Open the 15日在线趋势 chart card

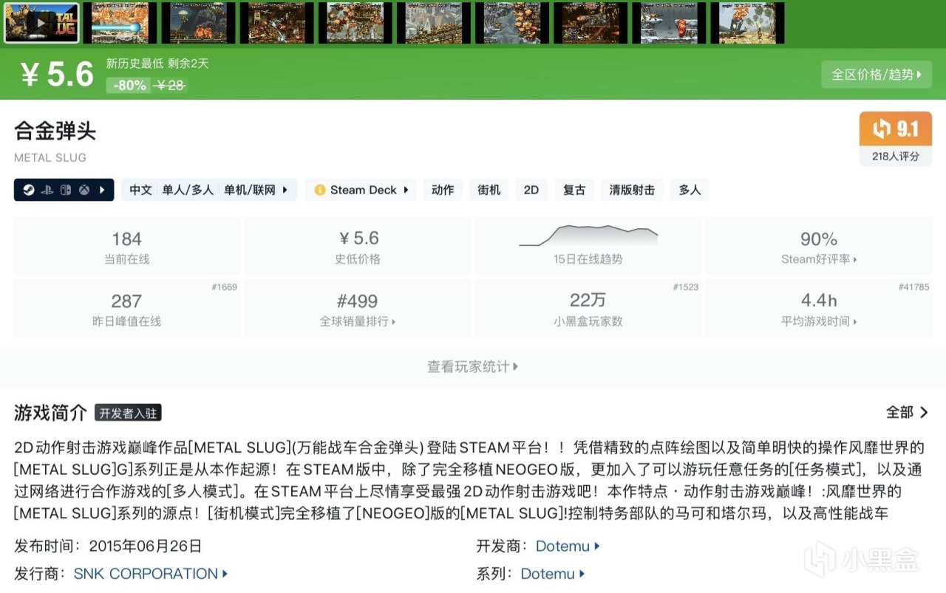588,247
